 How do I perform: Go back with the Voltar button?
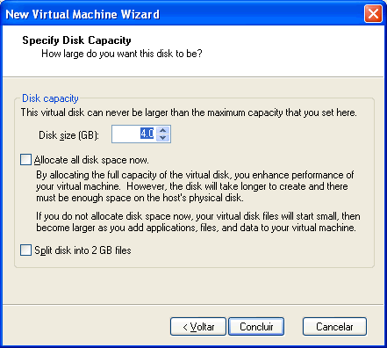198,327
